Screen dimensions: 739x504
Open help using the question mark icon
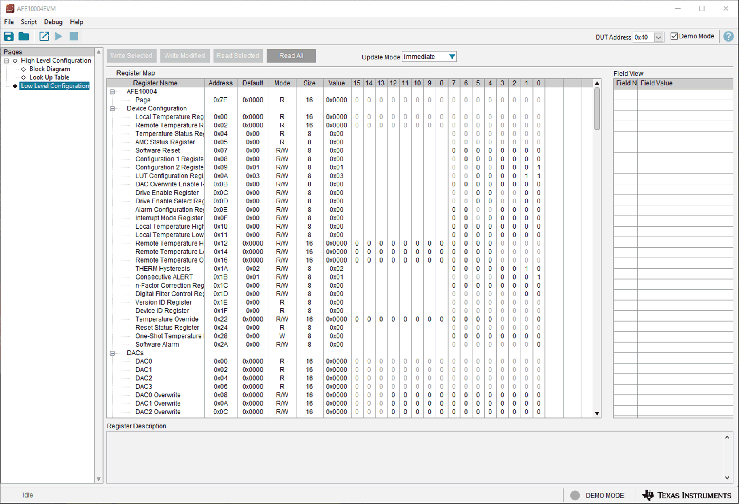coord(728,36)
